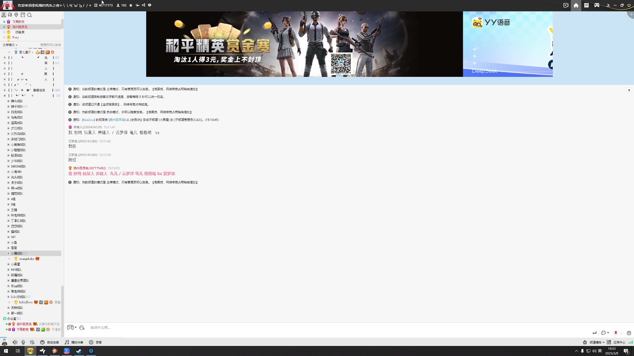634x356 pixels.
Task: Click 养猪人(2203434129) sender name in chat
Action: pos(88,127)
